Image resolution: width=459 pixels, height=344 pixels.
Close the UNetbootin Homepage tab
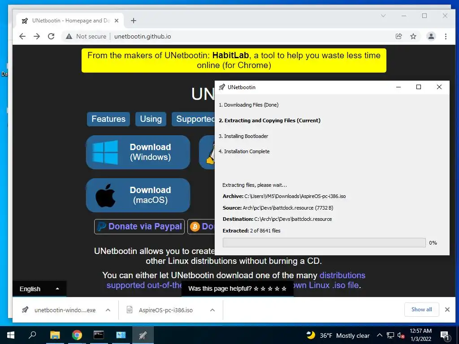tap(117, 21)
